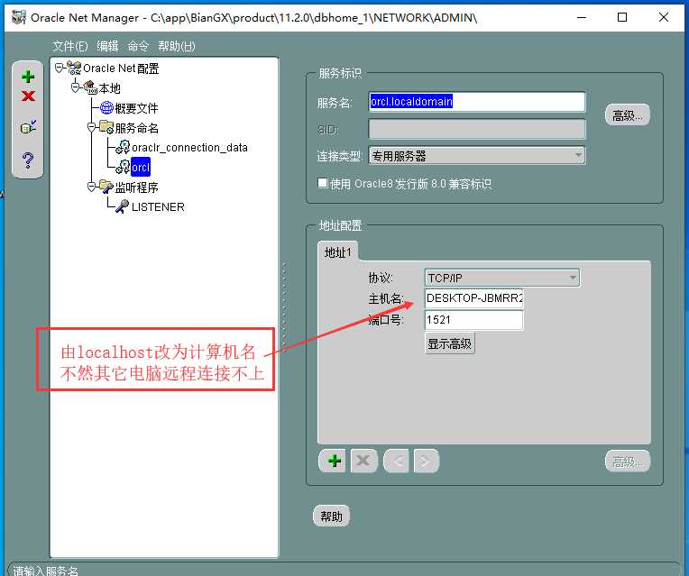Select the Oracle Net配置 tree item
Screen dimensions: 689x576
coord(121,69)
